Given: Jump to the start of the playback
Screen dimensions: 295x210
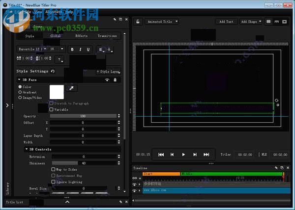Looking at the screenshot, I should [x=161, y=155].
